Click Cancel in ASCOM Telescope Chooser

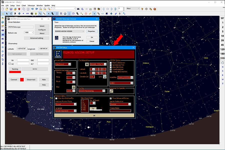pyautogui.click(x=92, y=41)
